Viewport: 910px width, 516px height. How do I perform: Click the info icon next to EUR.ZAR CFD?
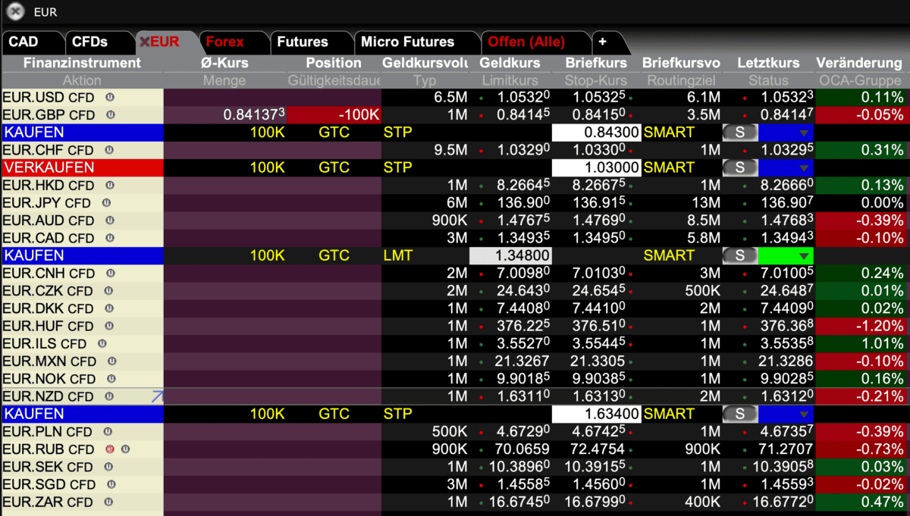coord(109,502)
